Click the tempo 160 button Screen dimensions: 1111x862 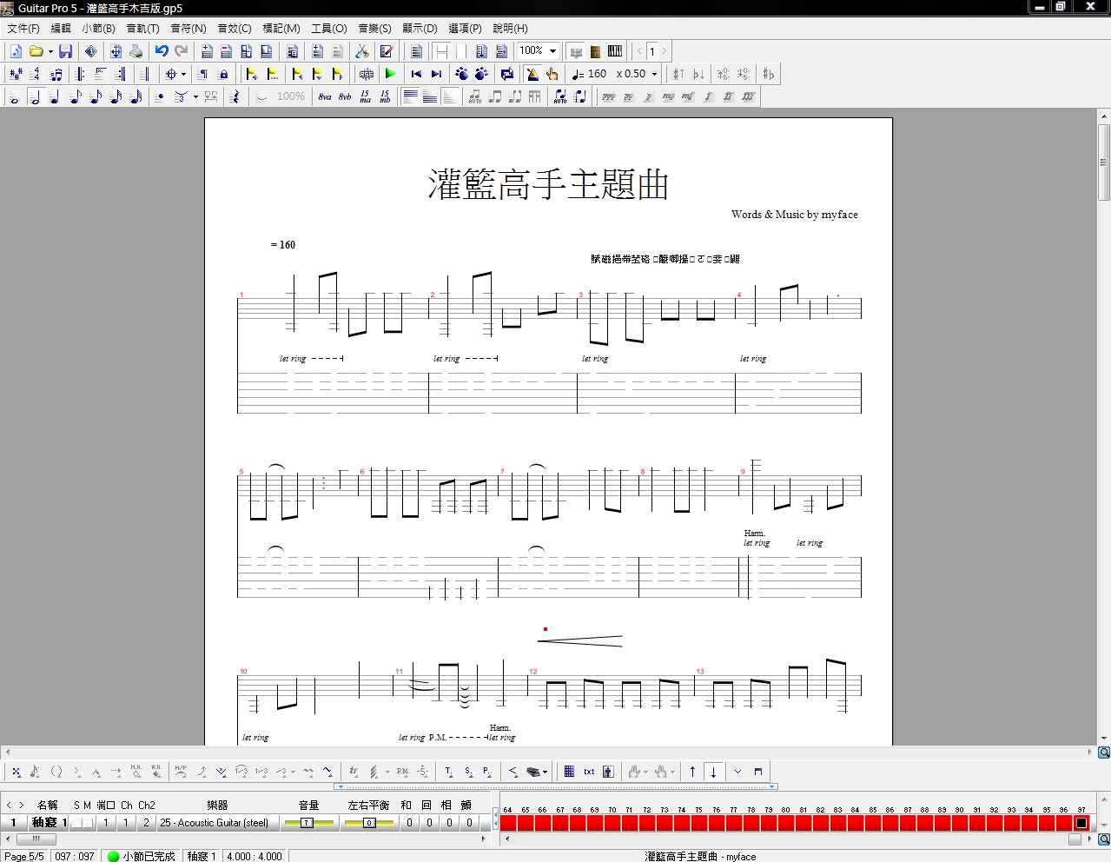tap(589, 74)
